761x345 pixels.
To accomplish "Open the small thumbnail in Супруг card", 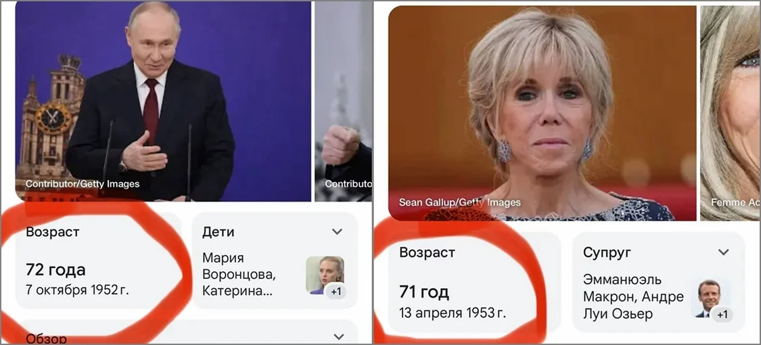I will pyautogui.click(x=710, y=298).
